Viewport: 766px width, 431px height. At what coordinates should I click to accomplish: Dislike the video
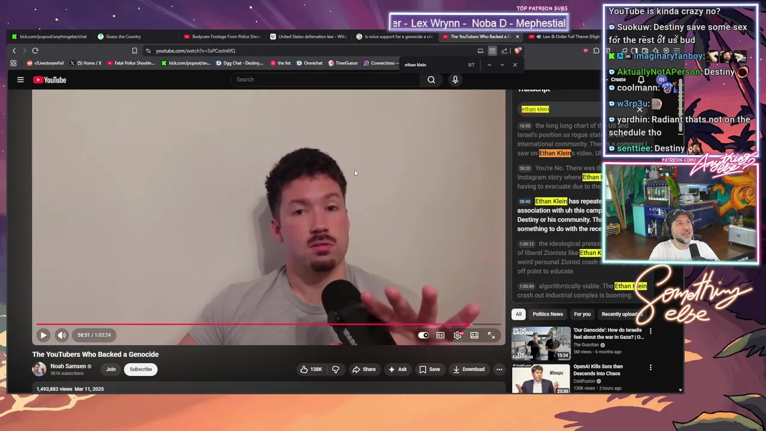click(336, 369)
